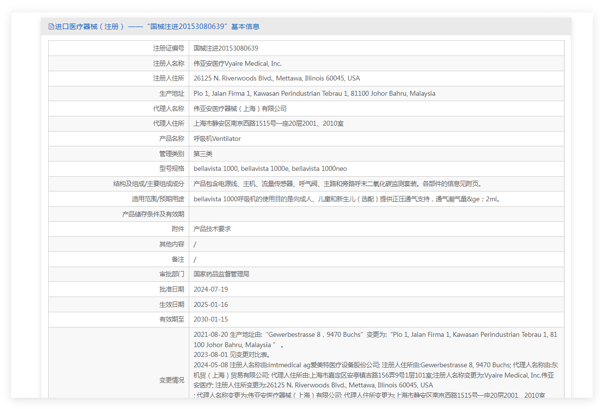Click the 其他内容 label
This screenshot has height=409, width=604.
pyautogui.click(x=172, y=245)
